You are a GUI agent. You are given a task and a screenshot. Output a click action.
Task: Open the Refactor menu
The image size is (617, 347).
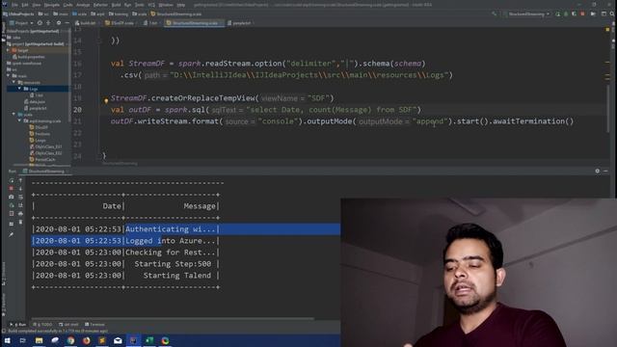click(x=100, y=5)
